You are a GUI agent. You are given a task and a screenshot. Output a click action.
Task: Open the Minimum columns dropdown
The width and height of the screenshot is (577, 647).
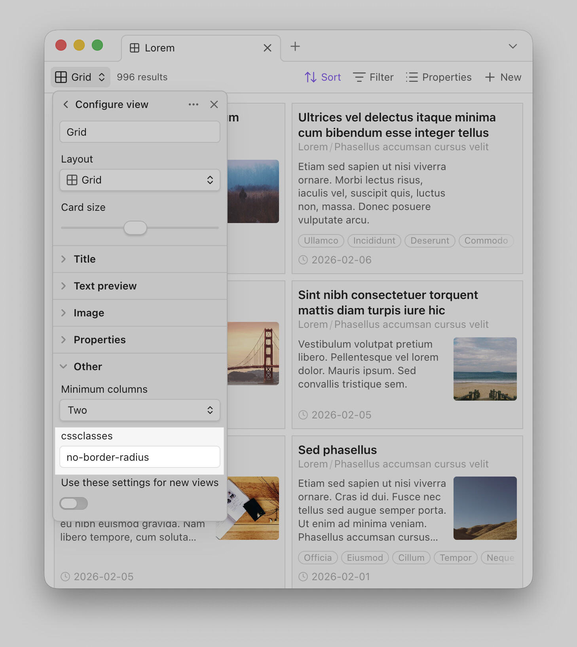(x=140, y=410)
